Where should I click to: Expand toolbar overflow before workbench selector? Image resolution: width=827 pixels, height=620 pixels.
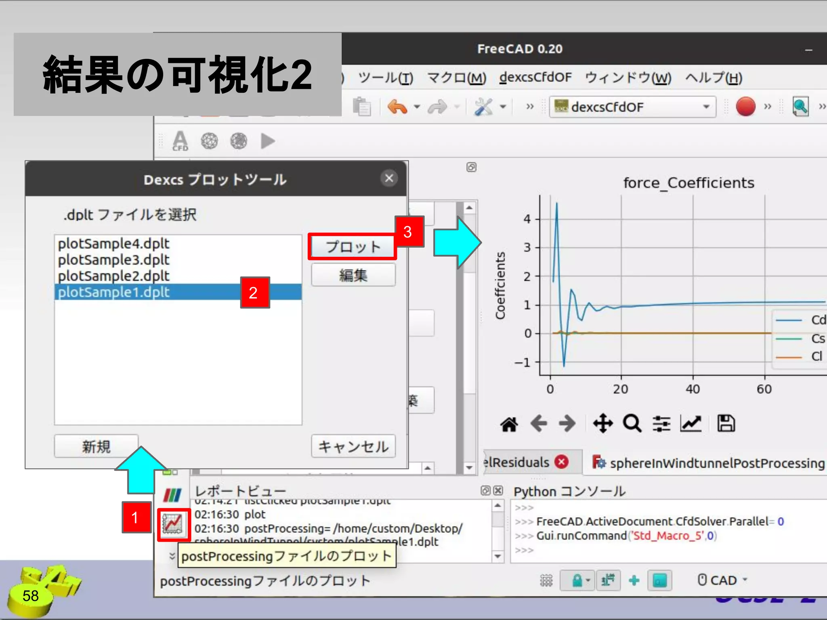tap(530, 107)
